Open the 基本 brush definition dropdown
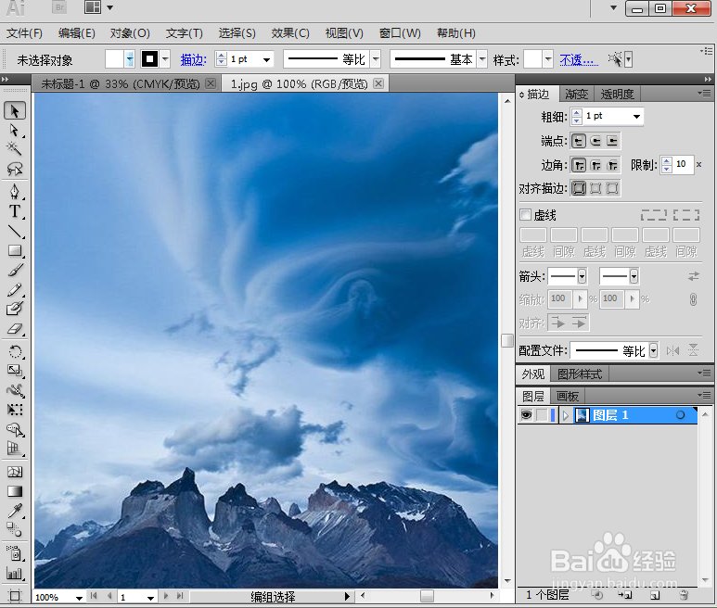 (x=482, y=59)
